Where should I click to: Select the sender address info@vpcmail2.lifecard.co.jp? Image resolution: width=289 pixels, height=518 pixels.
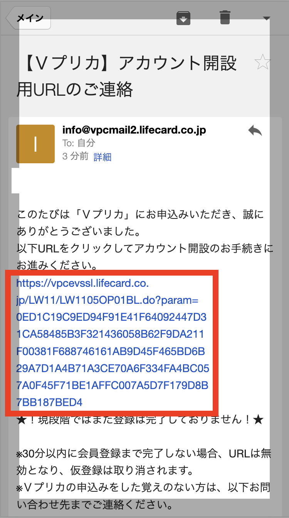pos(134,130)
